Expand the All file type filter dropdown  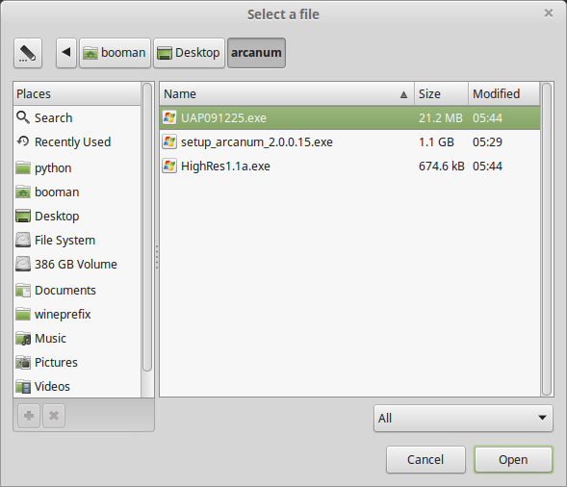point(463,419)
